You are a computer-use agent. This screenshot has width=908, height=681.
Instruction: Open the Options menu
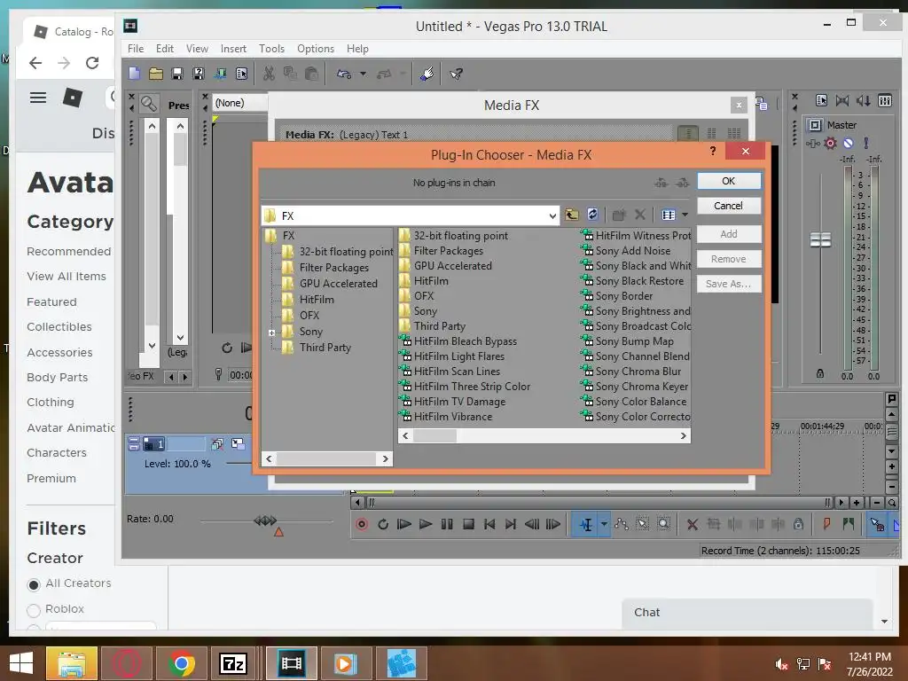click(x=316, y=49)
